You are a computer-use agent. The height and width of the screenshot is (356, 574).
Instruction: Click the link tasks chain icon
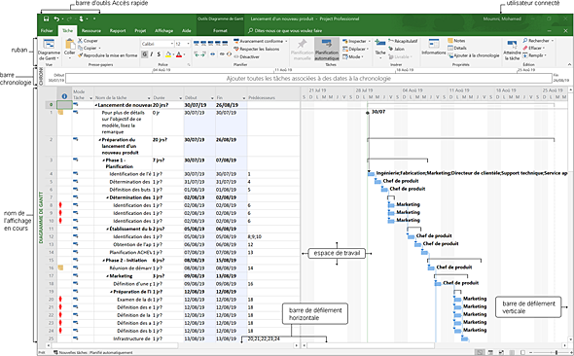(x=222, y=54)
